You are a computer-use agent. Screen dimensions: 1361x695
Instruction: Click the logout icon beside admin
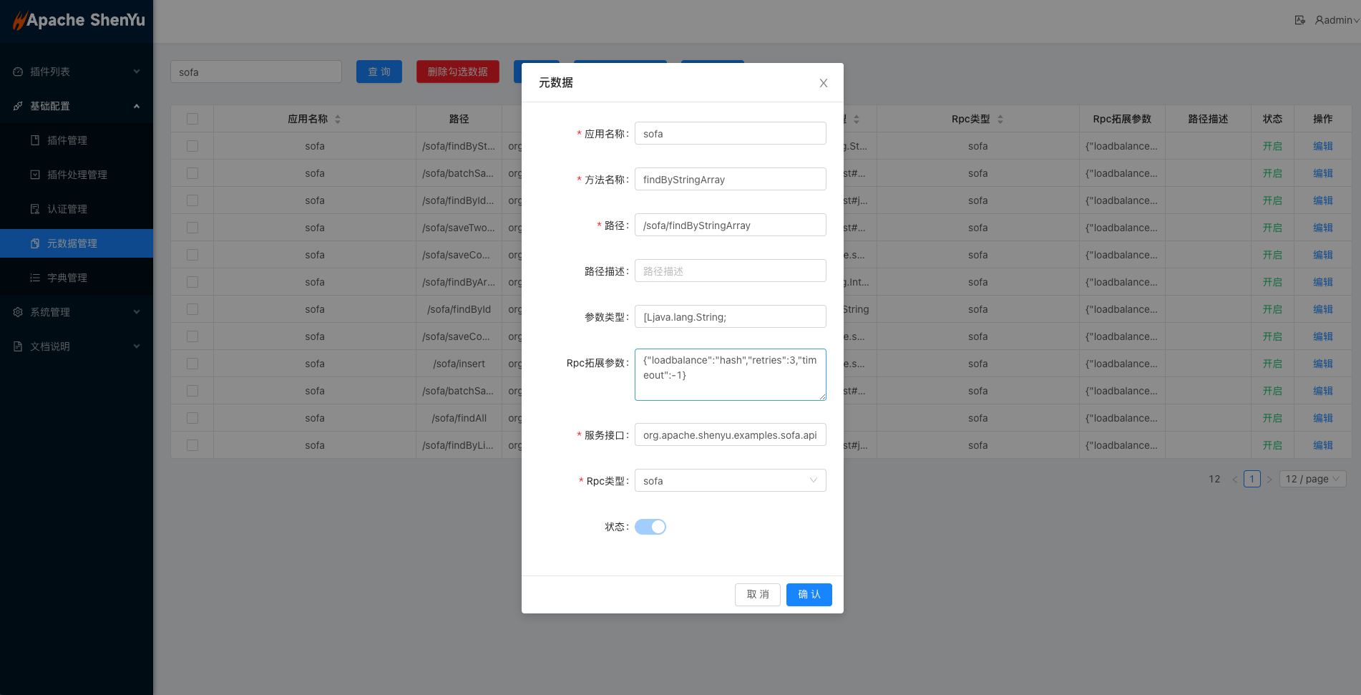tap(1299, 20)
